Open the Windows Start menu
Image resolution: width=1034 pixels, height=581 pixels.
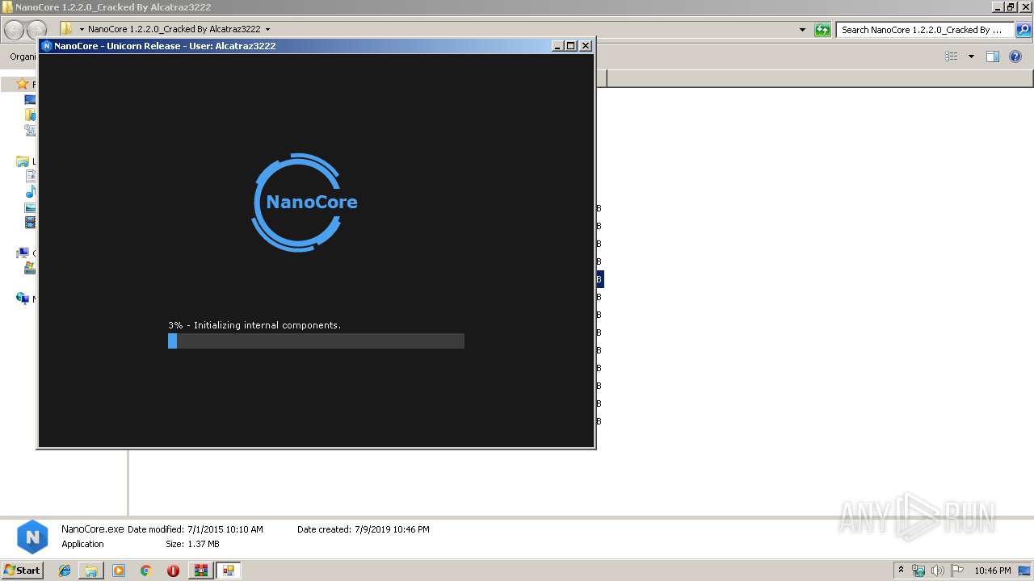pyautogui.click(x=22, y=570)
